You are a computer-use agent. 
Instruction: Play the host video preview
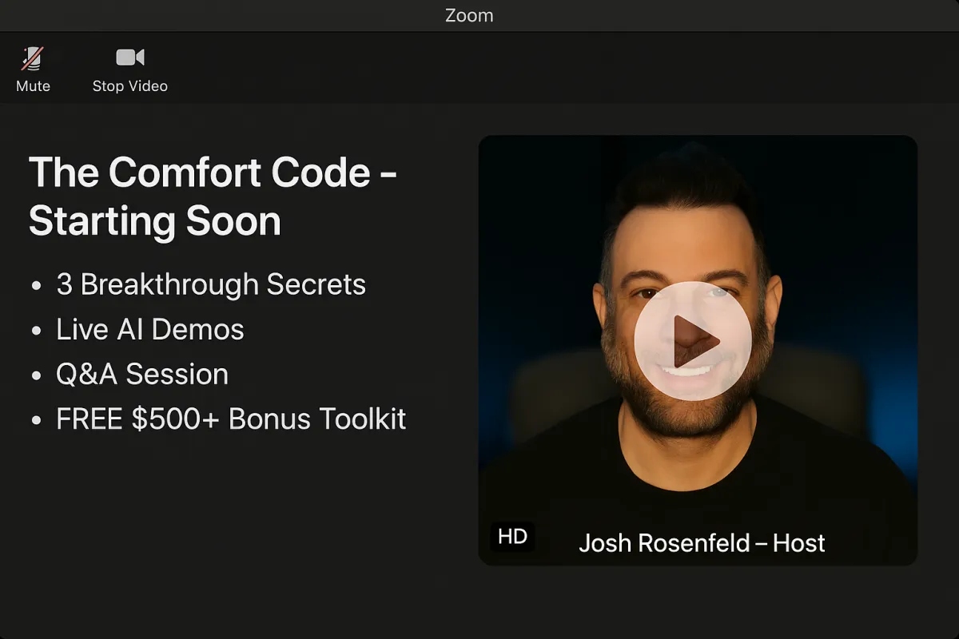[693, 341]
